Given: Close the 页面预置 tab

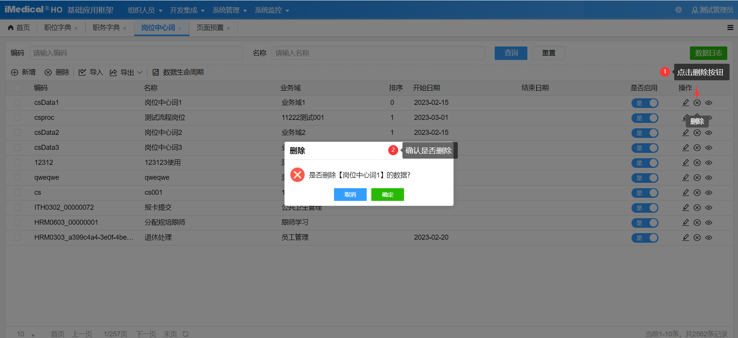Looking at the screenshot, I should tap(228, 28).
